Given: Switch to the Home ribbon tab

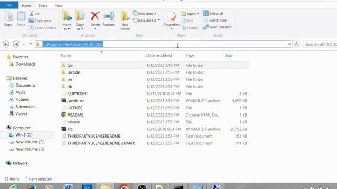Looking at the screenshot, I should click(26, 6).
